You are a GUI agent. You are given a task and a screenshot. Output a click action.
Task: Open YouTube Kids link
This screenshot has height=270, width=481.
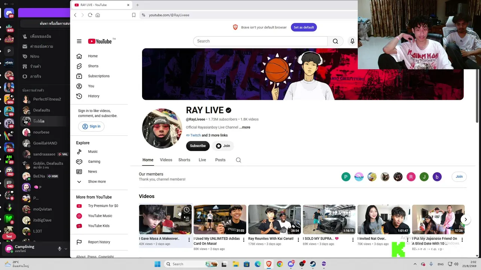pyautogui.click(x=98, y=226)
